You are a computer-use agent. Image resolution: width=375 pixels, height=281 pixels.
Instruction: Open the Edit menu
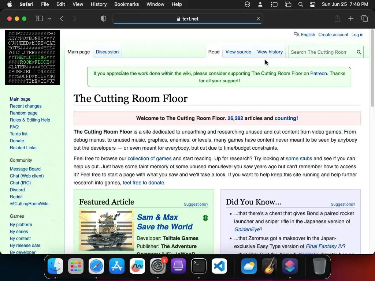60,4
